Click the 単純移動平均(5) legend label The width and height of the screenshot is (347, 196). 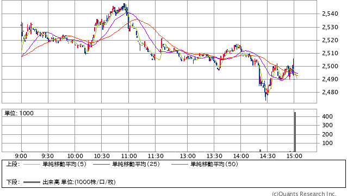pyautogui.click(x=64, y=164)
